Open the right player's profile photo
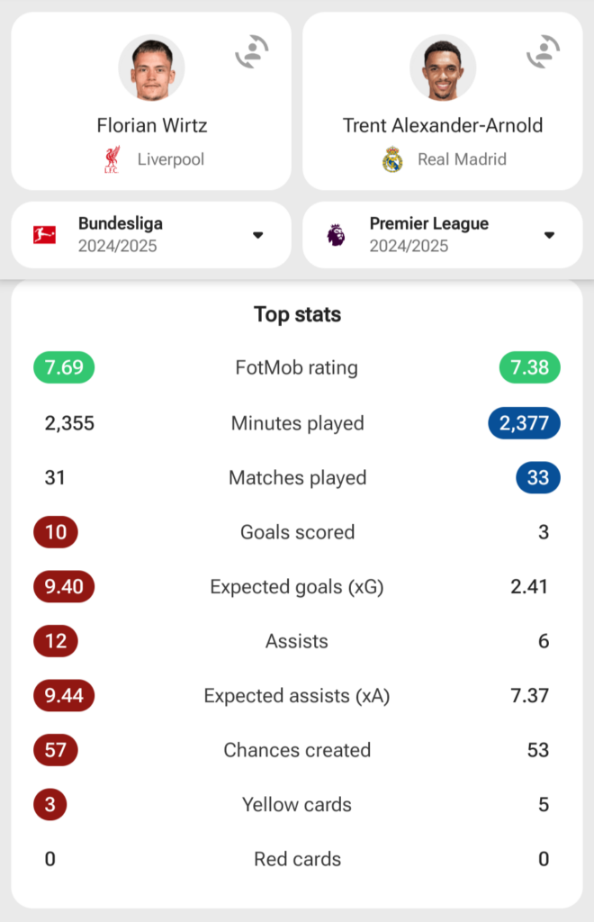 point(443,68)
